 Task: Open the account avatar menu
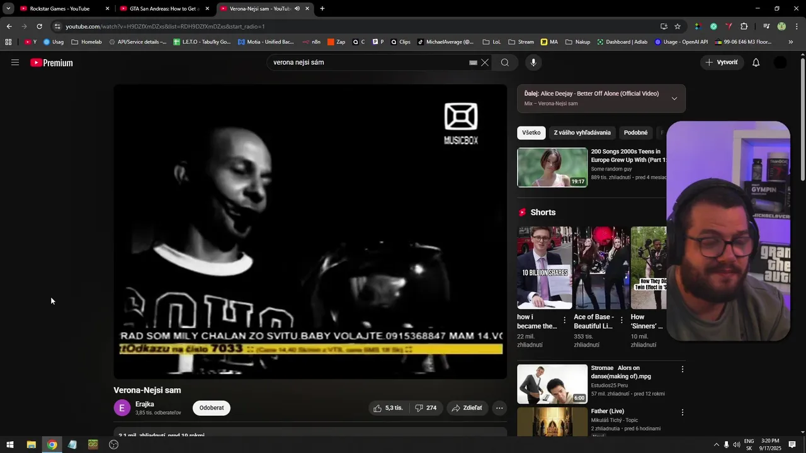780,62
